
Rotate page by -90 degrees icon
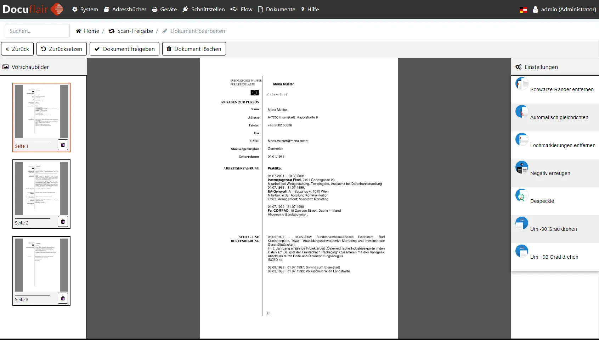coord(522,223)
